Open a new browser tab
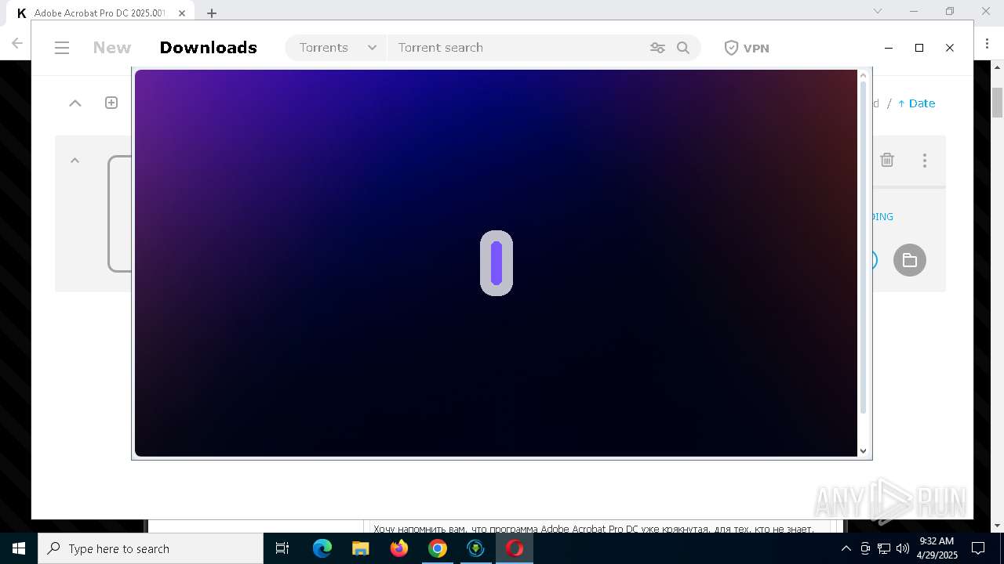 pos(212,13)
